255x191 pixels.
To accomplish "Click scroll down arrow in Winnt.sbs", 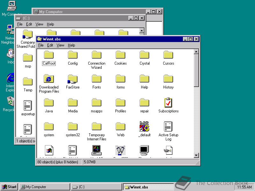I will click(x=196, y=155).
